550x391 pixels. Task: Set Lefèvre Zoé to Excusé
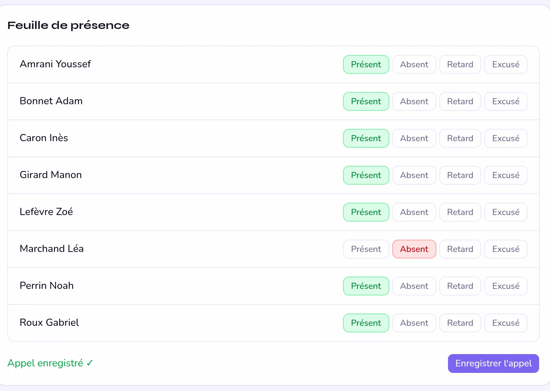click(x=505, y=212)
